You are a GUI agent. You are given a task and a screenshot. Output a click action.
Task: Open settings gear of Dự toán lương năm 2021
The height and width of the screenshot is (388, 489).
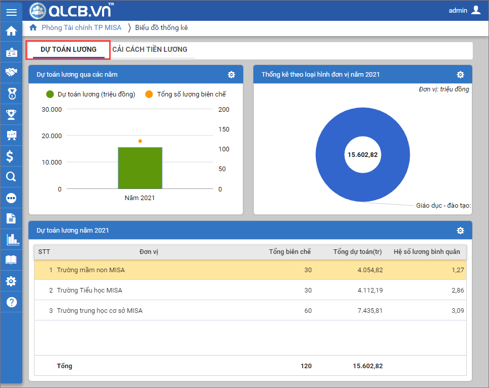click(460, 231)
